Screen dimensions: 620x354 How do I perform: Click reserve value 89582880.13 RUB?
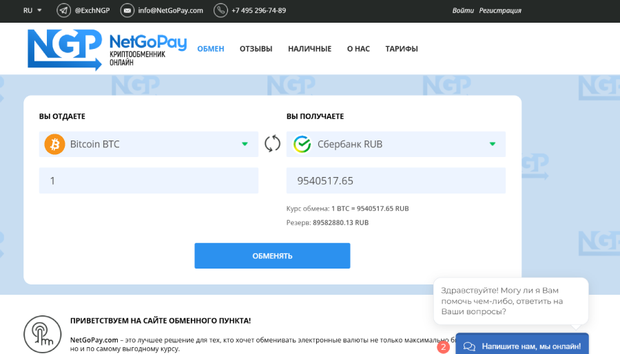[340, 223]
